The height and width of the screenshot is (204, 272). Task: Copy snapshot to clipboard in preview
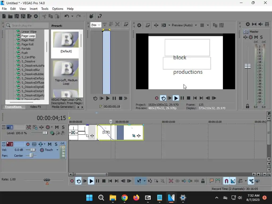[215, 25]
